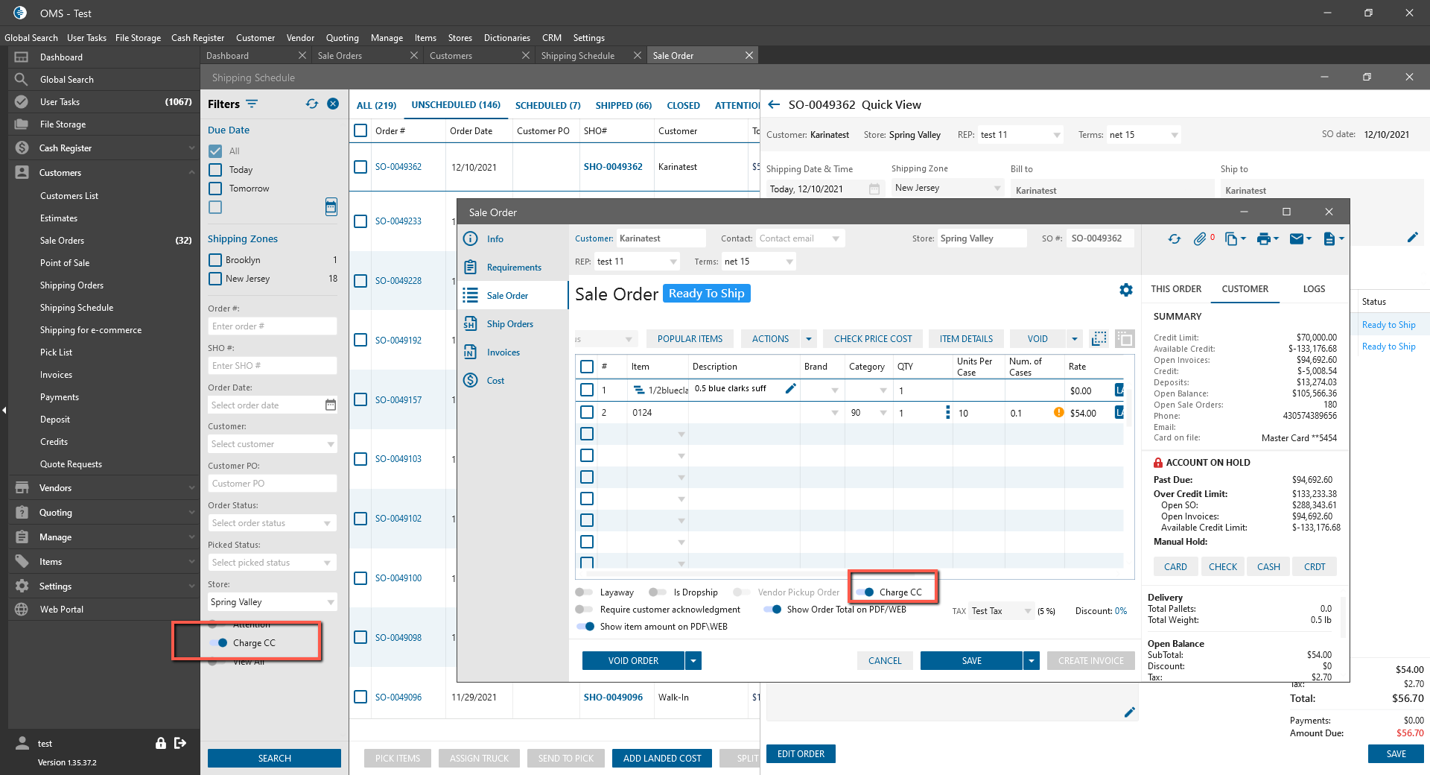Expand the ACTIONS dropdown arrow

pyautogui.click(x=809, y=339)
